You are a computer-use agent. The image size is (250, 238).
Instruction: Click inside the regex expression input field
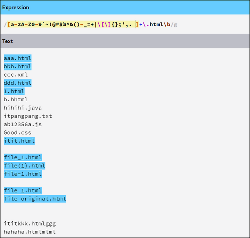pyautogui.click(x=125, y=24)
